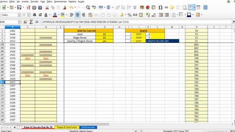235x132 pixels.
Task: Click the Insert column icon
Action: pyautogui.click(x=108, y=7)
